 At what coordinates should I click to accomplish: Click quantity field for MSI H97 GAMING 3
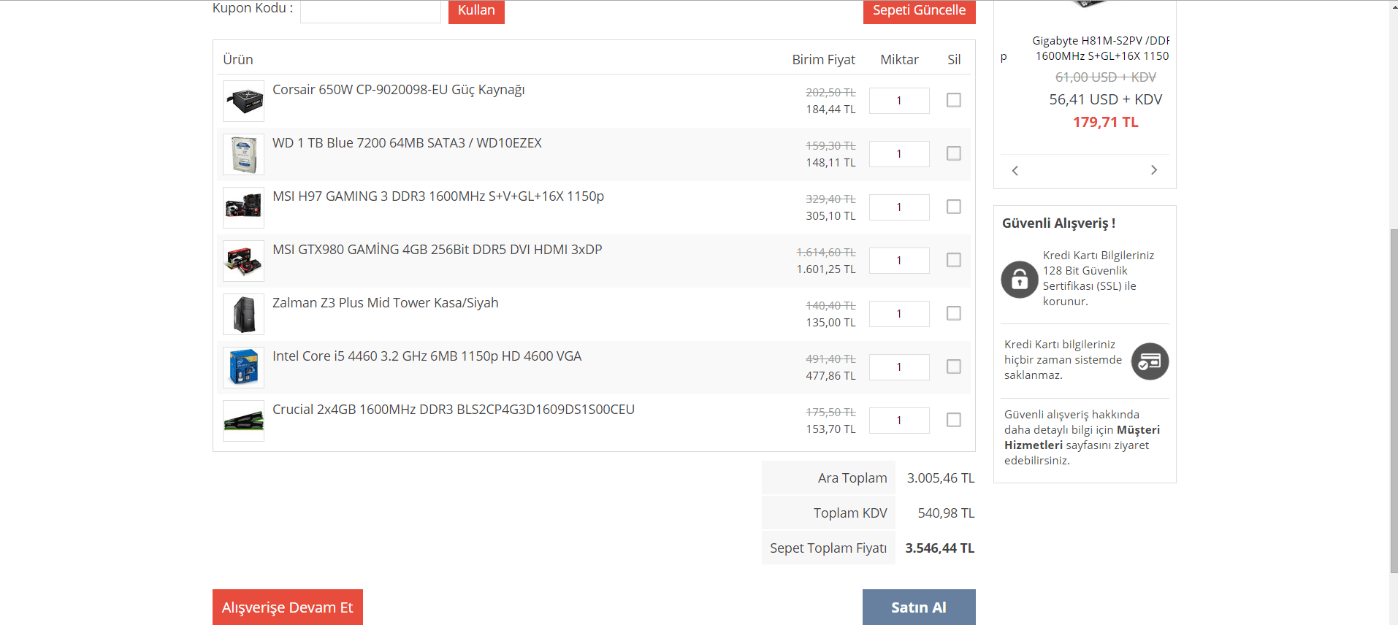pyautogui.click(x=899, y=207)
